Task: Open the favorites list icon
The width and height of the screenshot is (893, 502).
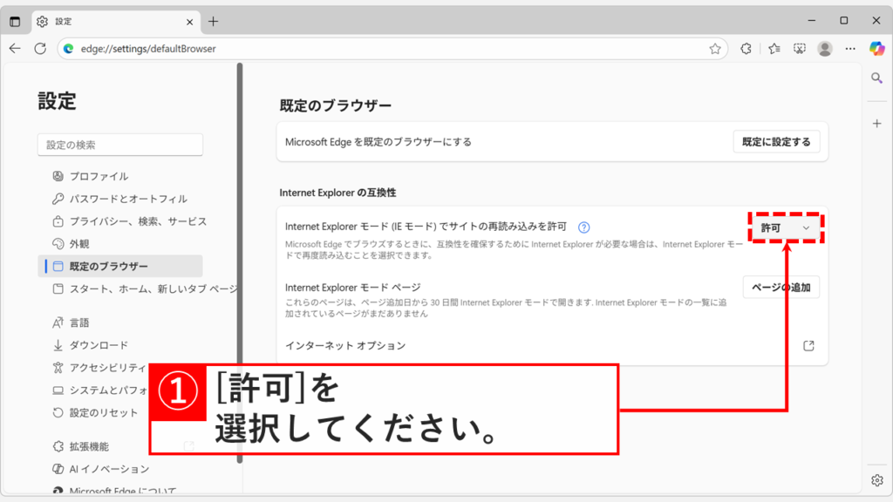Action: (774, 49)
